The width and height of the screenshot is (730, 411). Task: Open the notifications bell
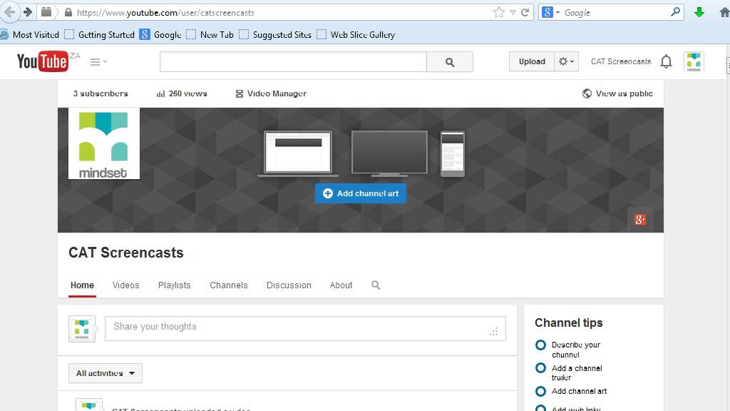click(x=667, y=61)
